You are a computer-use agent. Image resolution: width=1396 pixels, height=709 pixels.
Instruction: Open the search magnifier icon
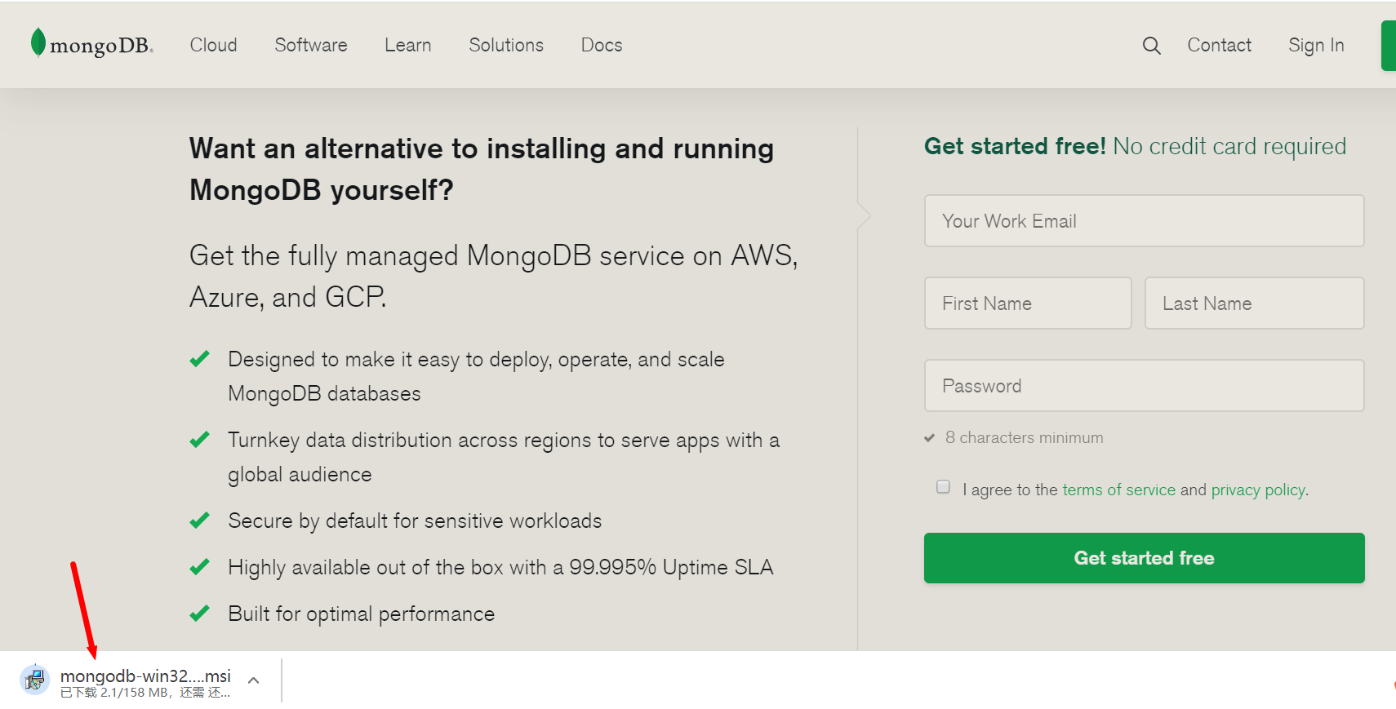[1151, 46]
